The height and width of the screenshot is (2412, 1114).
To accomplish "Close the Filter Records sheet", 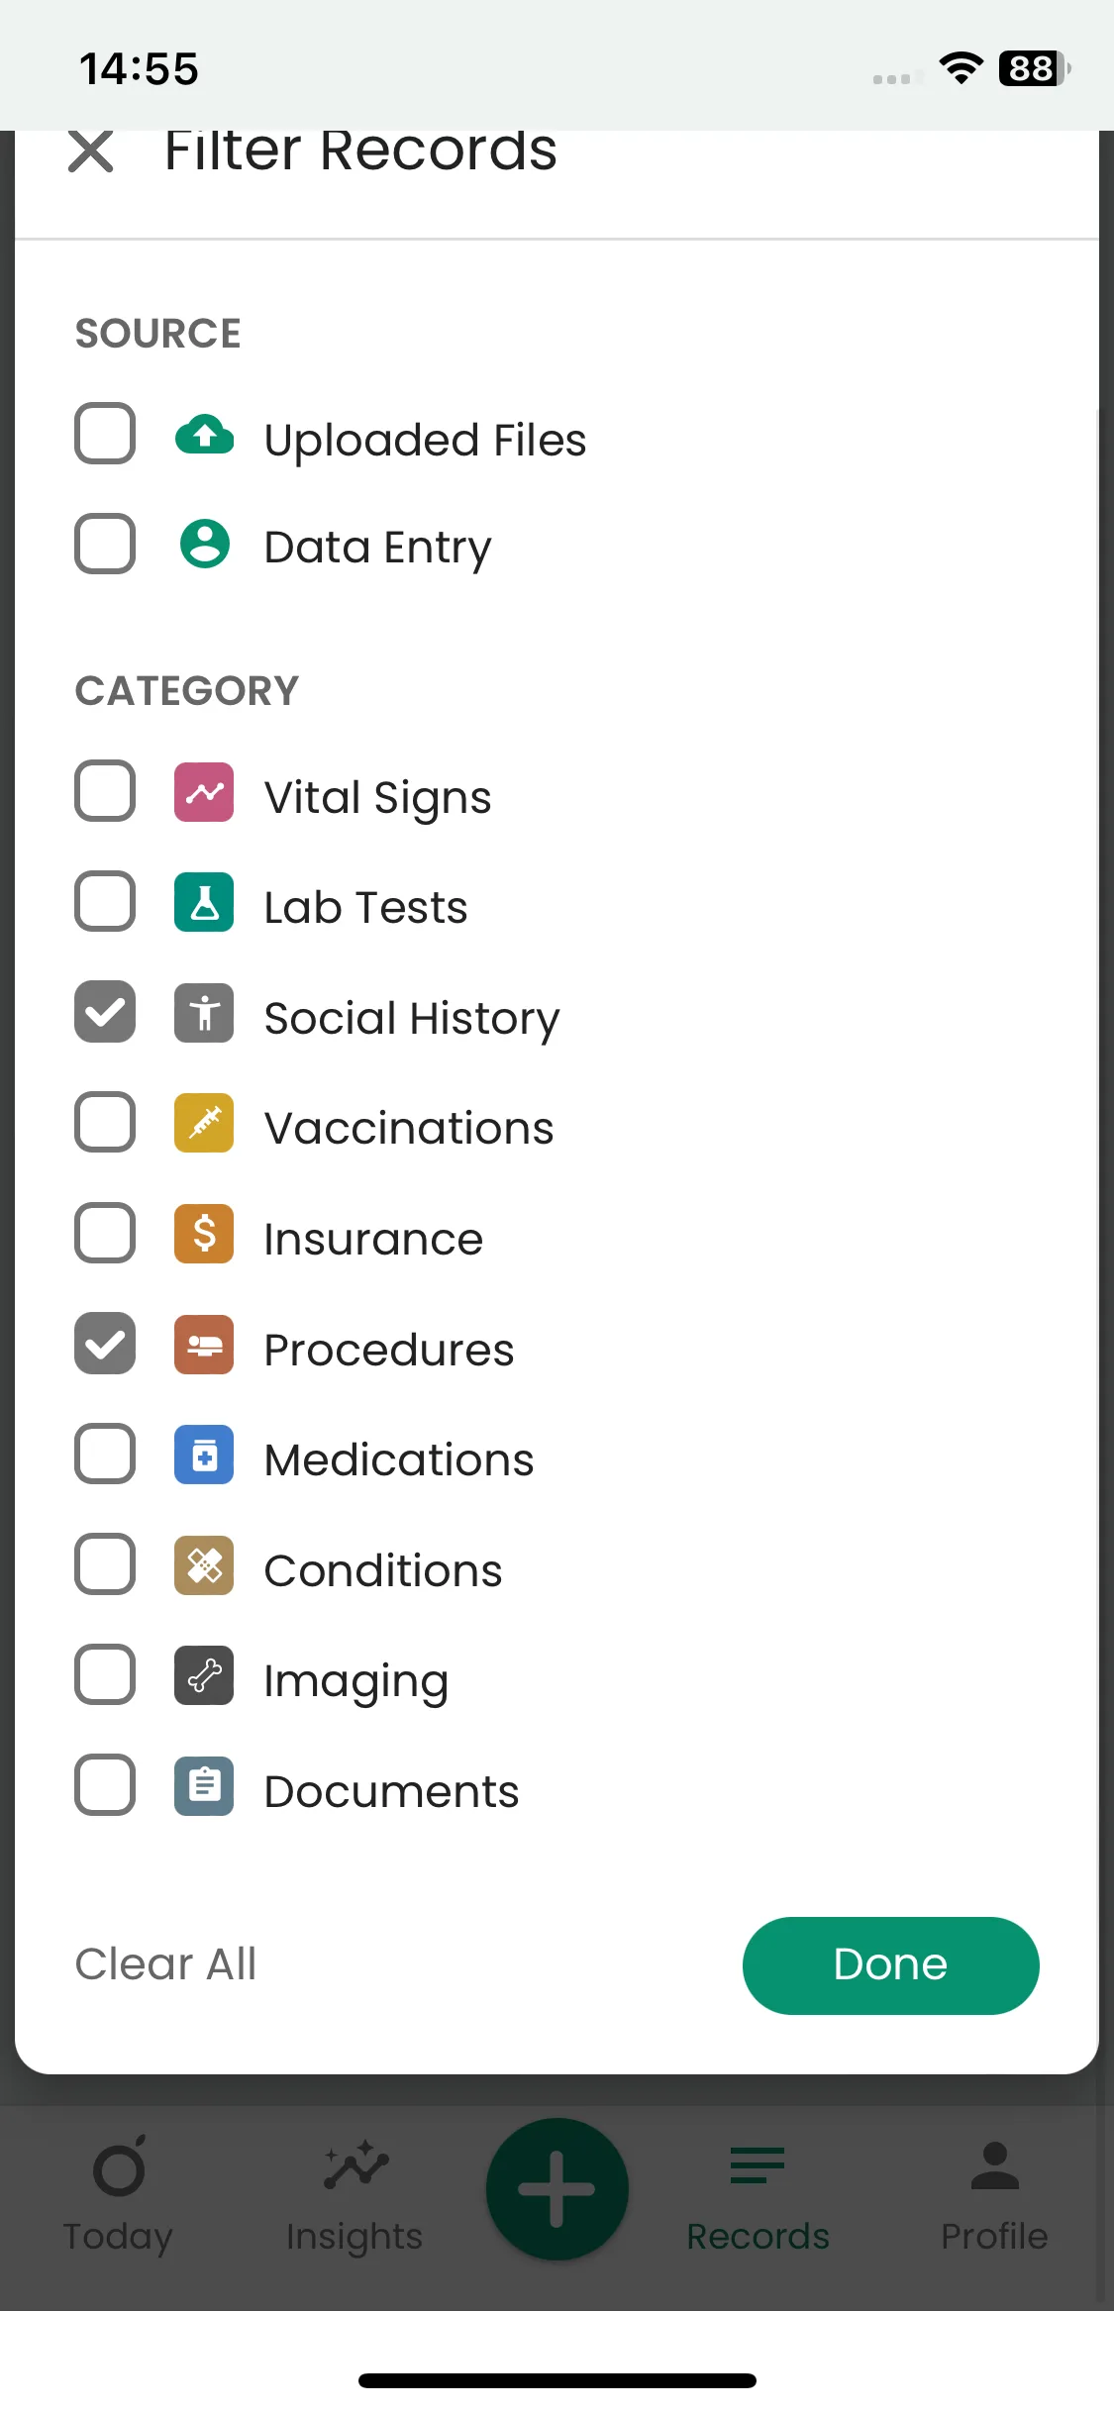I will click(x=90, y=151).
